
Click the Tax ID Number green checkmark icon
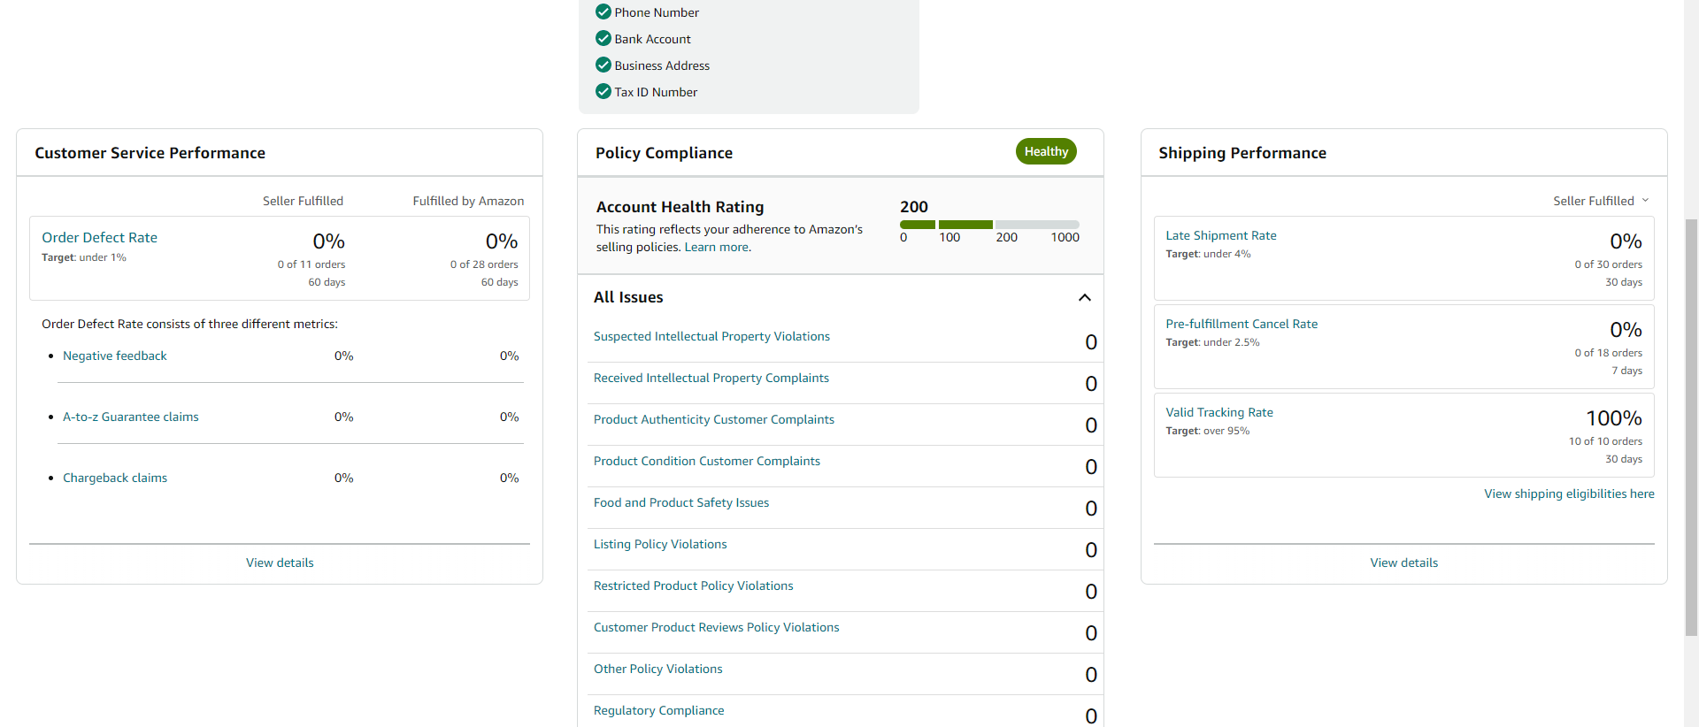[603, 91]
